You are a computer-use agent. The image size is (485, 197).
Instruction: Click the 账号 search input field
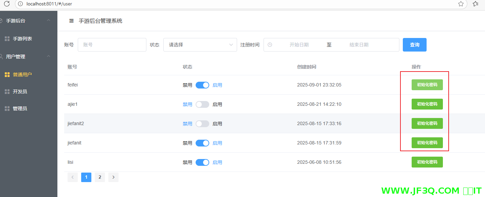(x=112, y=45)
